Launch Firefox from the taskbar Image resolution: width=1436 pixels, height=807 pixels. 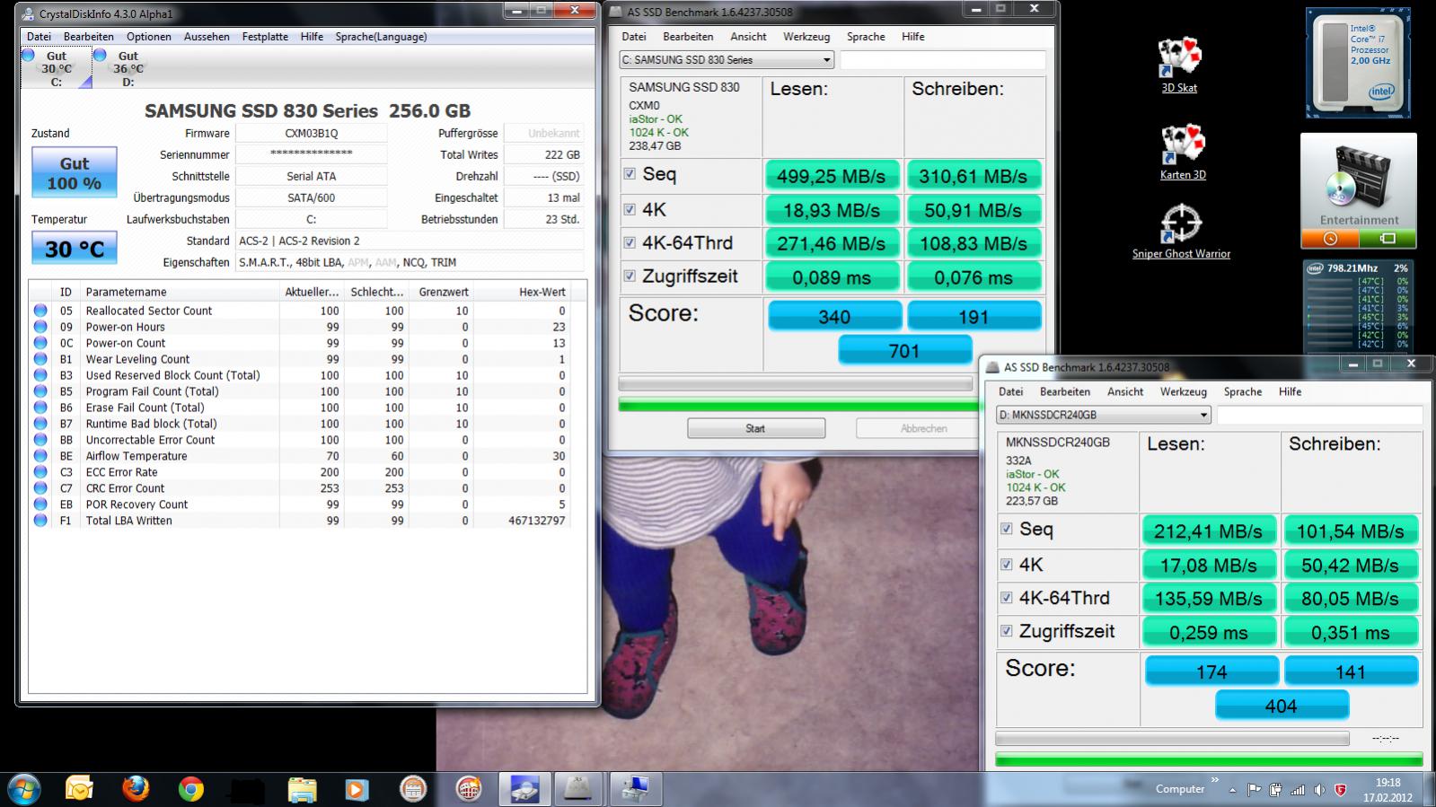[136, 789]
